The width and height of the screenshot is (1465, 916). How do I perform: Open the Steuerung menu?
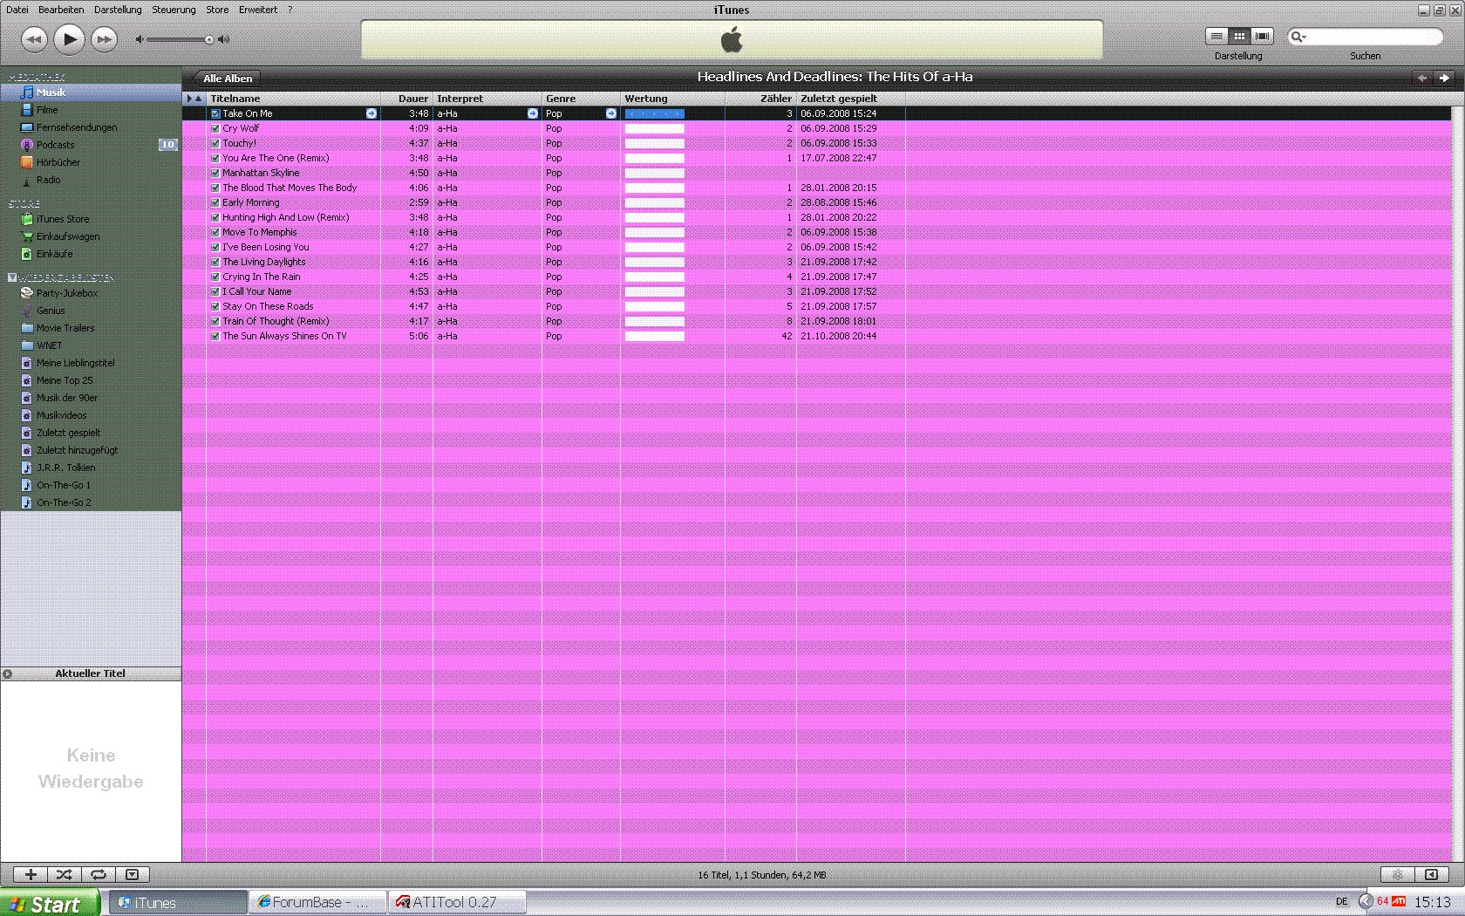point(174,10)
